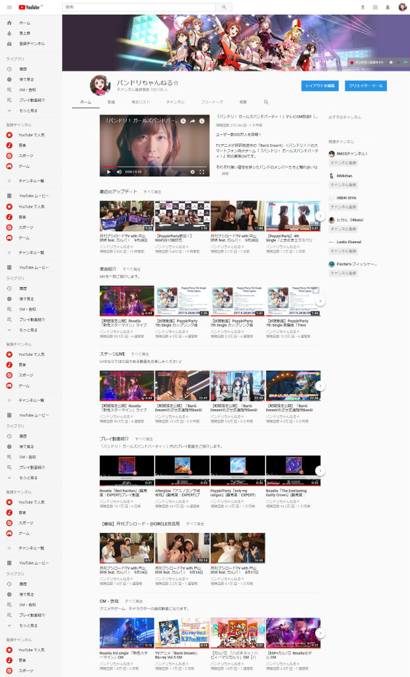Open the hamburger guide menu
410x677 pixels.
9,7
